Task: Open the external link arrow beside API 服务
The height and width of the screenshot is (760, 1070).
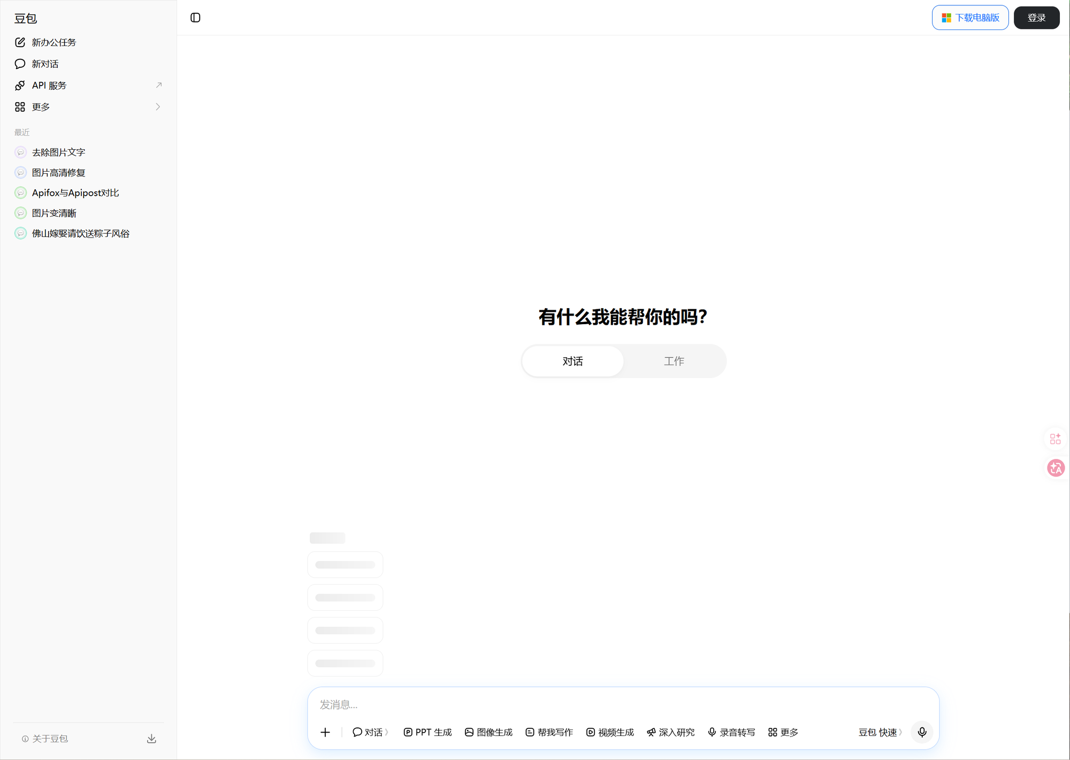Action: click(158, 85)
